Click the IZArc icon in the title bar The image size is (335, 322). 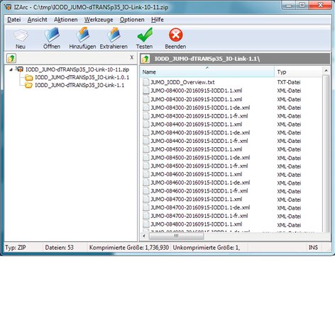pos(8,7)
